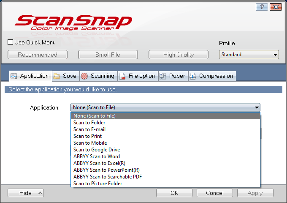Choose Scan to E-mail option
The height and width of the screenshot is (203, 287).
click(x=165, y=129)
